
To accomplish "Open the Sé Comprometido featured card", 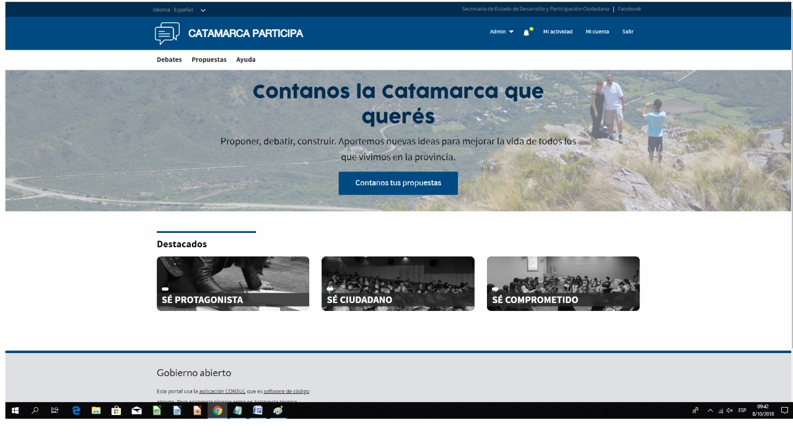I will pyautogui.click(x=563, y=284).
